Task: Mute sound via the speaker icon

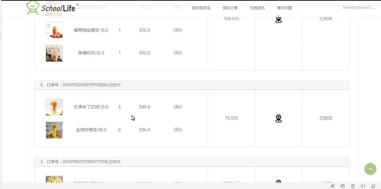Action: (363, 186)
